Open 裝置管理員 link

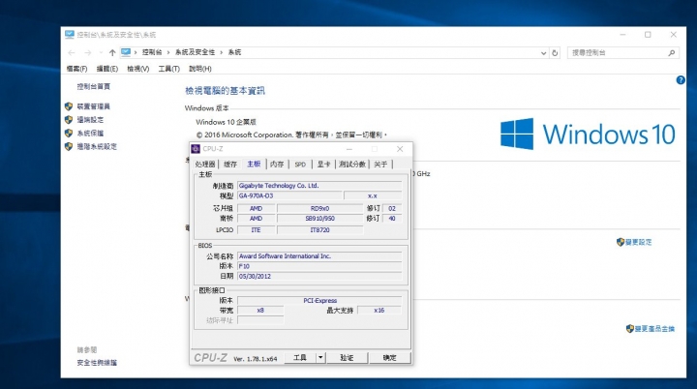[93, 106]
